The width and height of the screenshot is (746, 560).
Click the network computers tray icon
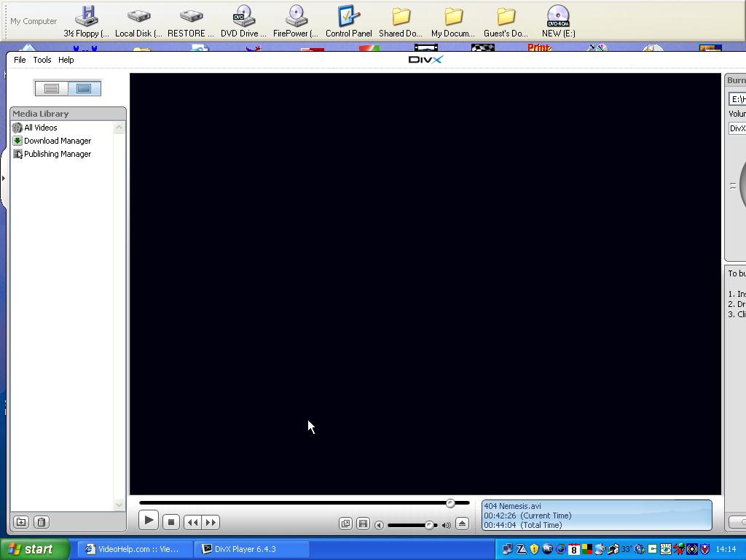[x=507, y=549]
